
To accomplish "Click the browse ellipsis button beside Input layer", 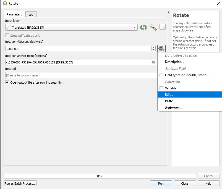I will 162,27.
